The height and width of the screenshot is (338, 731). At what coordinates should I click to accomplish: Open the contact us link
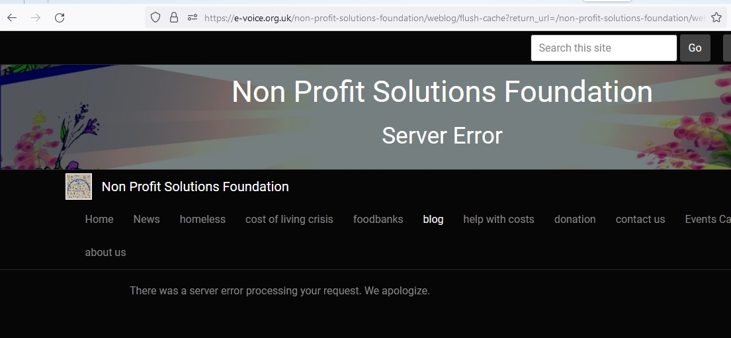pyautogui.click(x=640, y=219)
